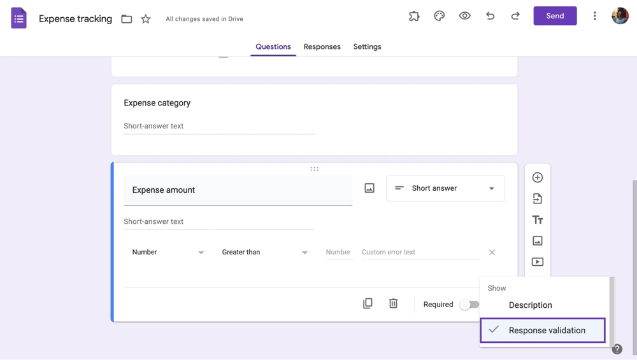Add a video from the sidebar
Screen dimensions: 637x360
(537, 262)
